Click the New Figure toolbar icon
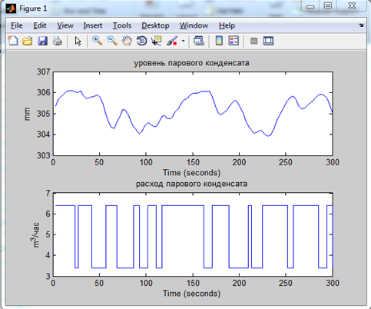 coord(13,41)
